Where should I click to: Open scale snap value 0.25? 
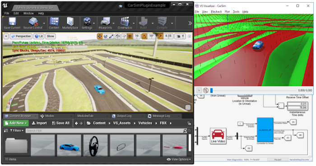(168, 36)
